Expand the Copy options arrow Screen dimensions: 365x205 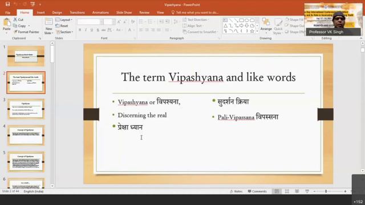pyautogui.click(x=29, y=26)
